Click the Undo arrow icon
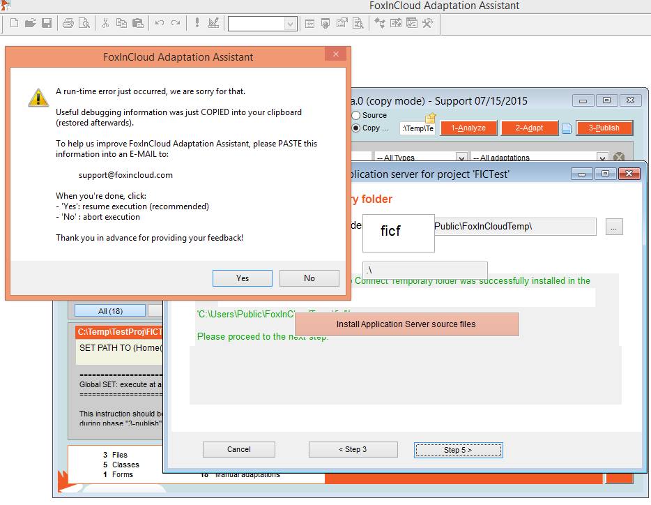This screenshot has width=651, height=505. pos(160,23)
